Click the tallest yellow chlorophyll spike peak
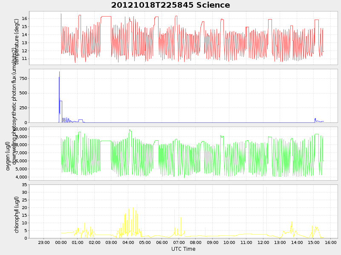Image resolution: width=341 pixels, height=255 pixels. pyautogui.click(x=267, y=188)
